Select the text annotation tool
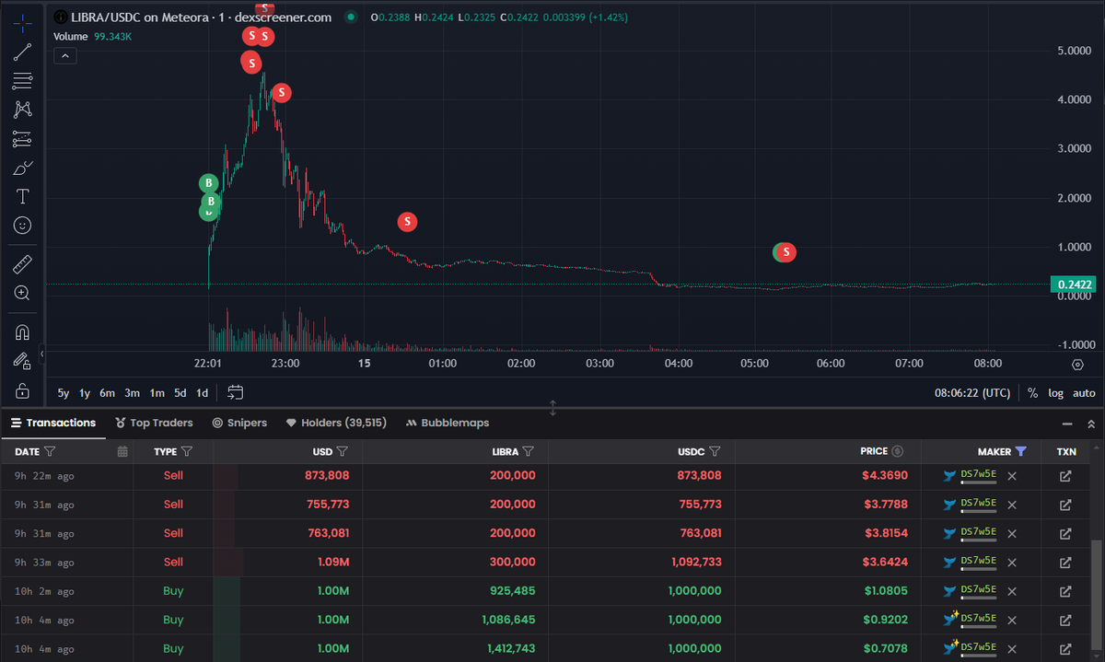This screenshot has height=662, width=1105. [22, 196]
